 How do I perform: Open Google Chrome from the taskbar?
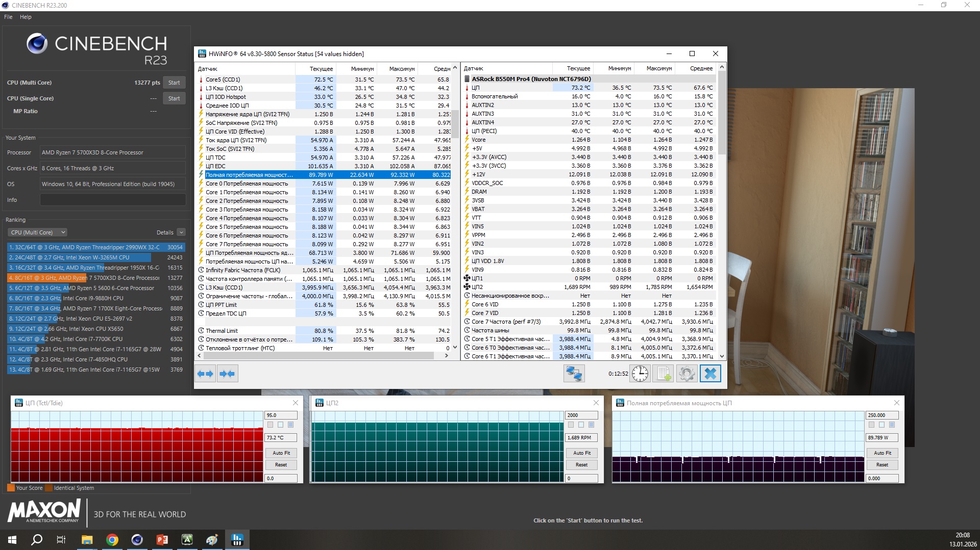point(112,540)
